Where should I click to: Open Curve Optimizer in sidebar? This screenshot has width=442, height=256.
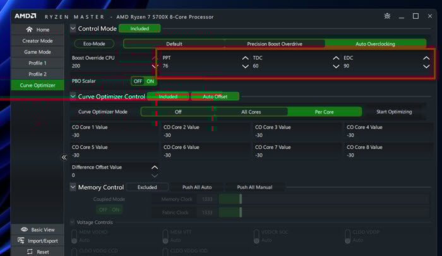coord(37,85)
